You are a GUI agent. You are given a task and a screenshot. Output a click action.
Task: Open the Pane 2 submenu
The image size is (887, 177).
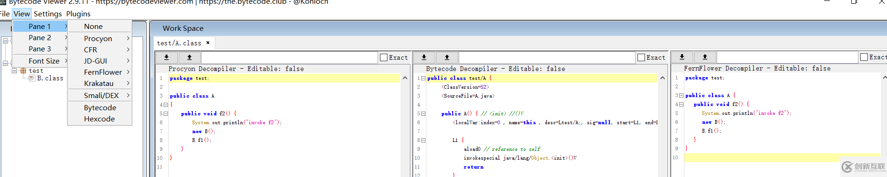[x=40, y=37]
